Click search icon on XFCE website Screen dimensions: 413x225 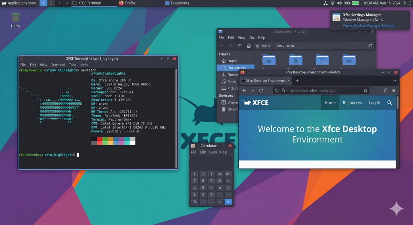(389, 103)
